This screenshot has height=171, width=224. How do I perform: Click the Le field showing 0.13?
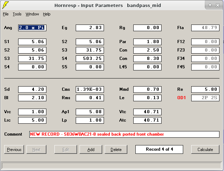click(x=147, y=98)
